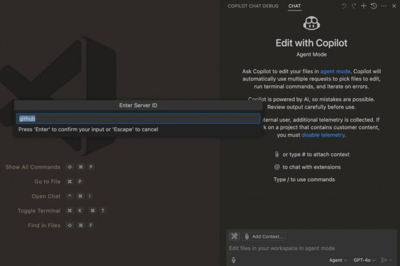Image resolution: width=400 pixels, height=266 pixels.
Task: Select the Chat tab
Action: click(x=294, y=6)
